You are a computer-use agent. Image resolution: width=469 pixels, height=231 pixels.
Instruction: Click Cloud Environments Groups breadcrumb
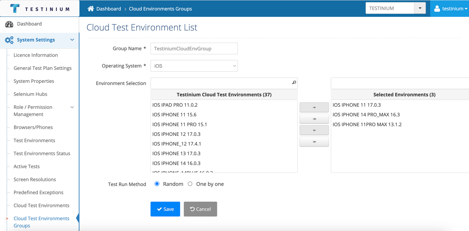pyautogui.click(x=160, y=9)
